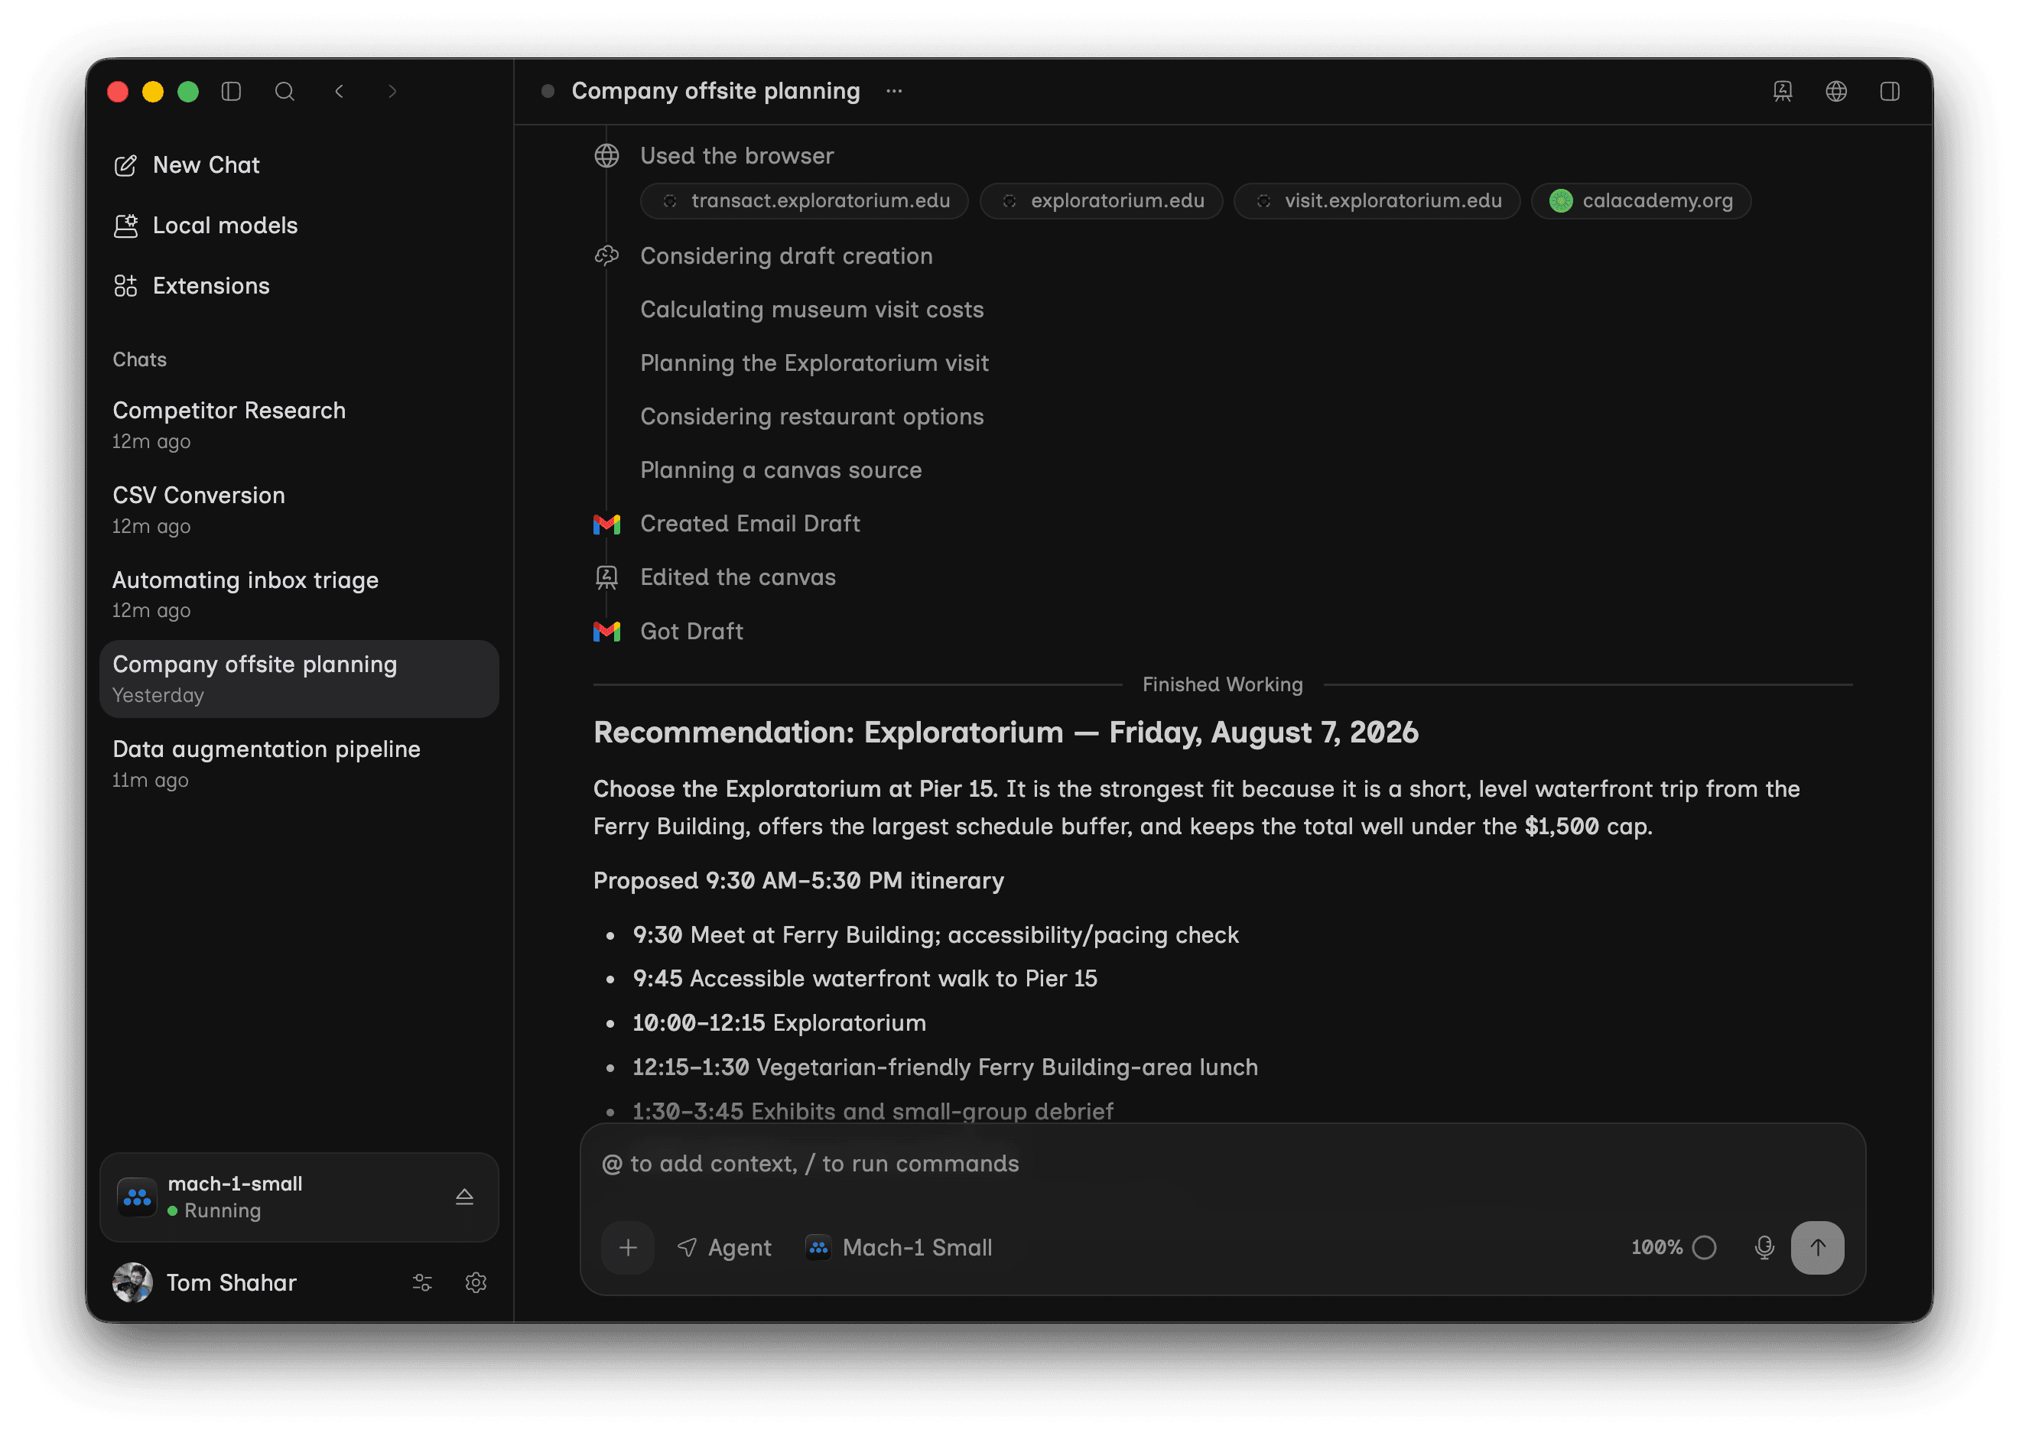2019x1436 pixels.
Task: Click the chat status dot in header
Action: pos(548,91)
